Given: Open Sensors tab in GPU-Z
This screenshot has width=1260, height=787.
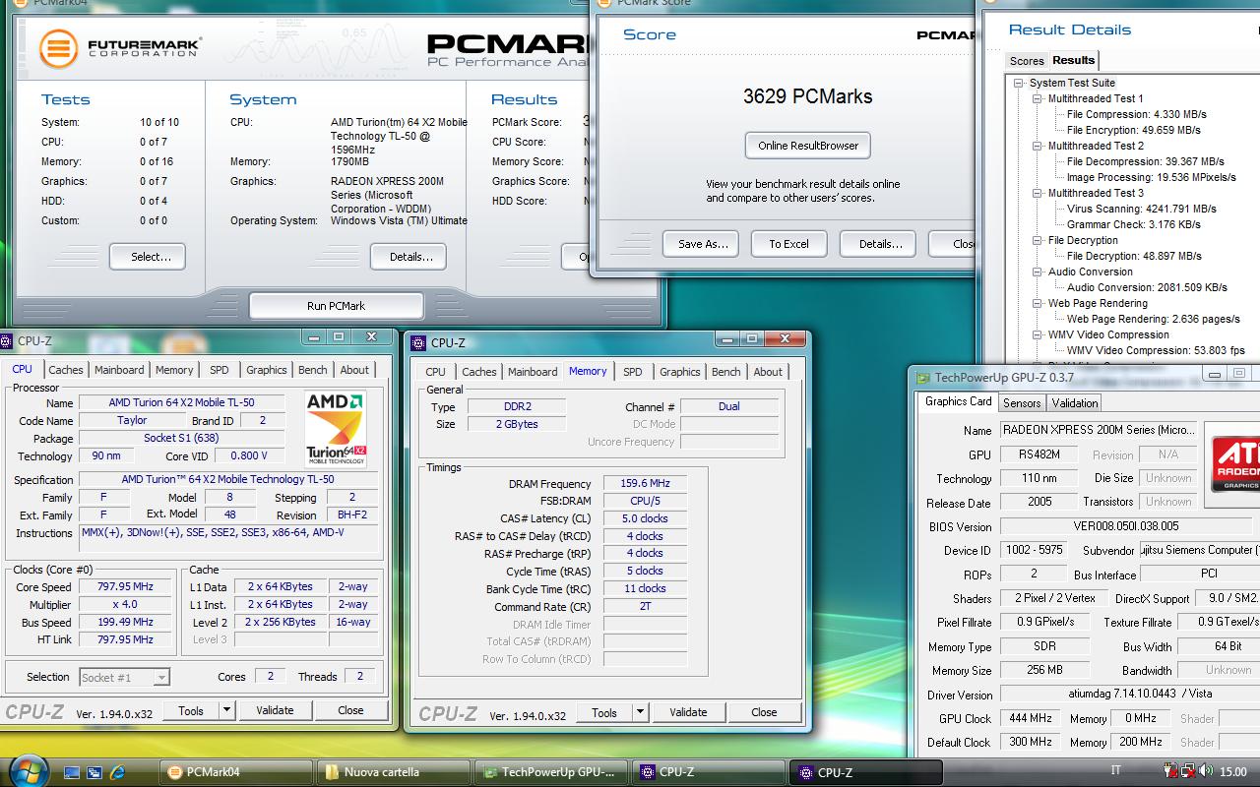Looking at the screenshot, I should point(1021,403).
